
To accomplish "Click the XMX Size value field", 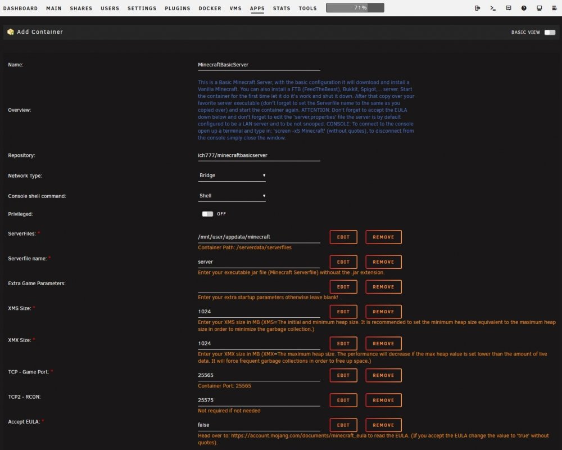I will (259, 344).
